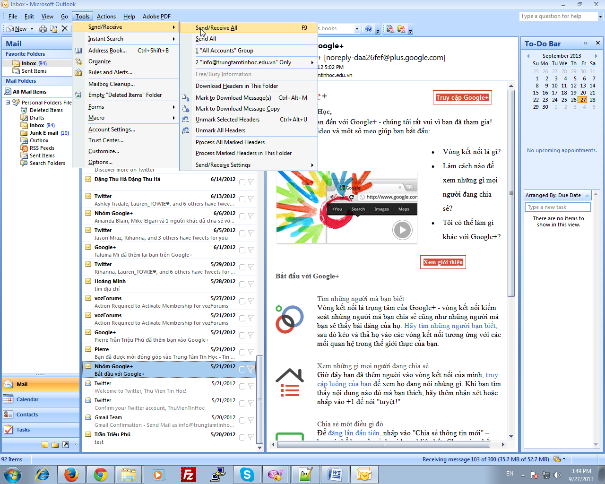Click the Delete X icon in toolbar
Viewport: 605px width, 484px height.
(65, 29)
